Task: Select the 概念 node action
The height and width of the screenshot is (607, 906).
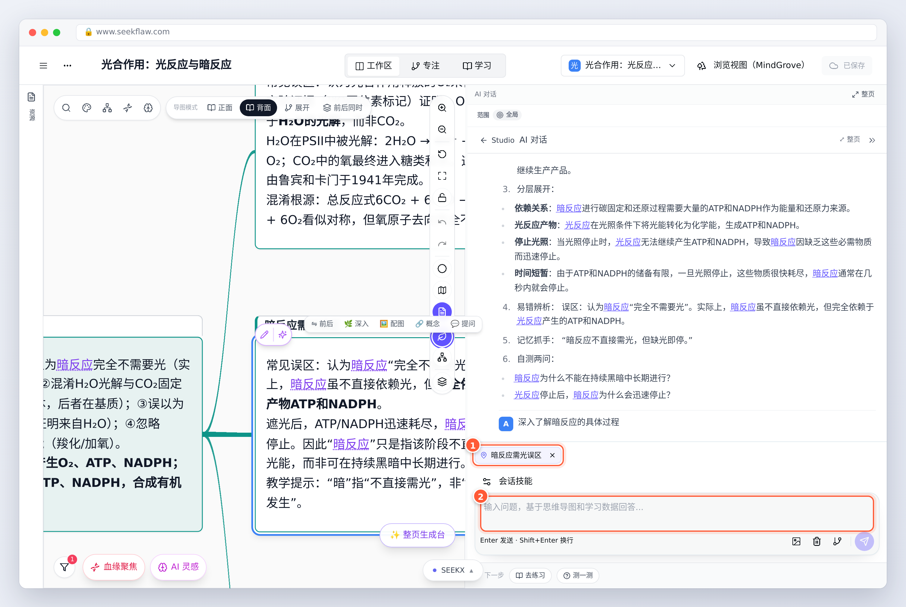Action: pyautogui.click(x=427, y=324)
